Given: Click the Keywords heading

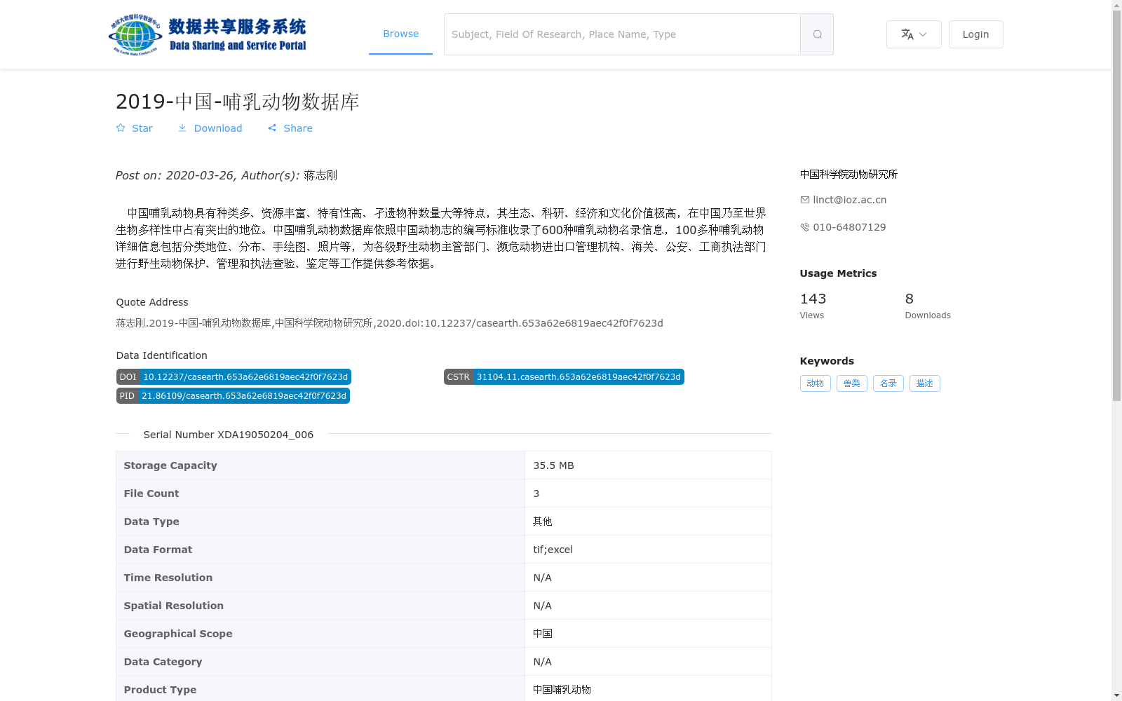Looking at the screenshot, I should pyautogui.click(x=827, y=361).
